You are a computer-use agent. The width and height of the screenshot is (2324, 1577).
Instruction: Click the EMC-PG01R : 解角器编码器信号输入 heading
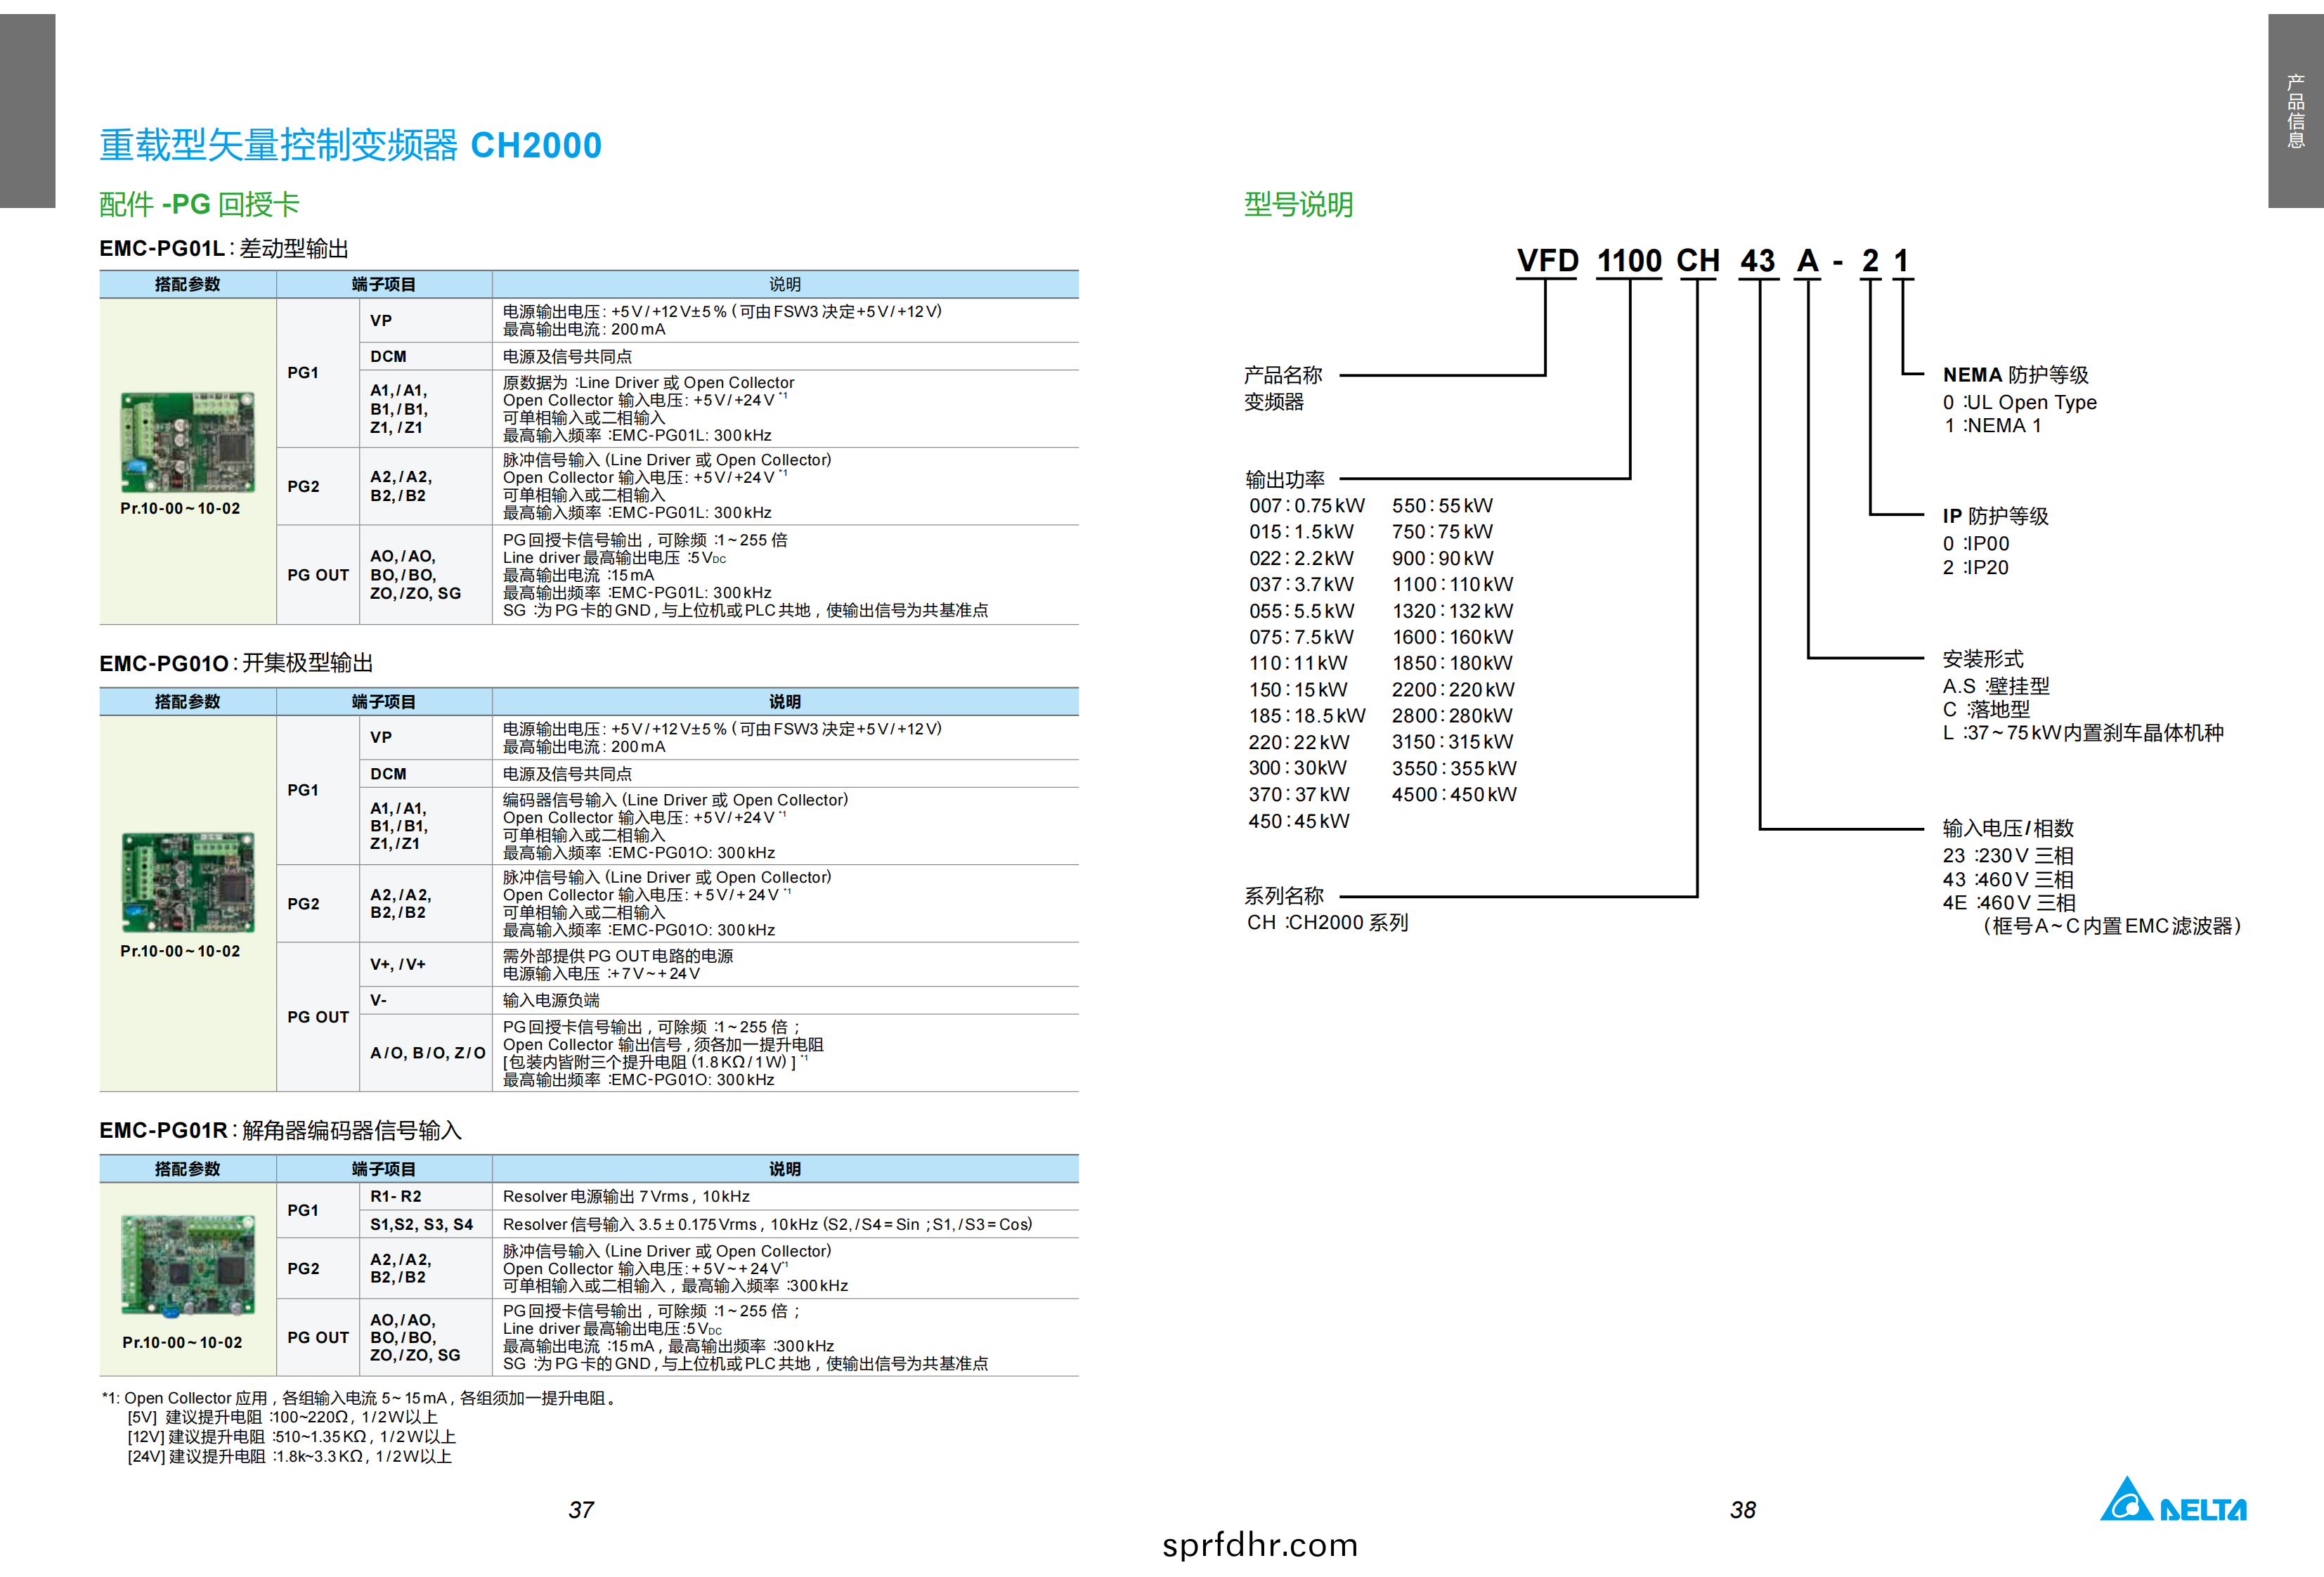(x=280, y=1130)
